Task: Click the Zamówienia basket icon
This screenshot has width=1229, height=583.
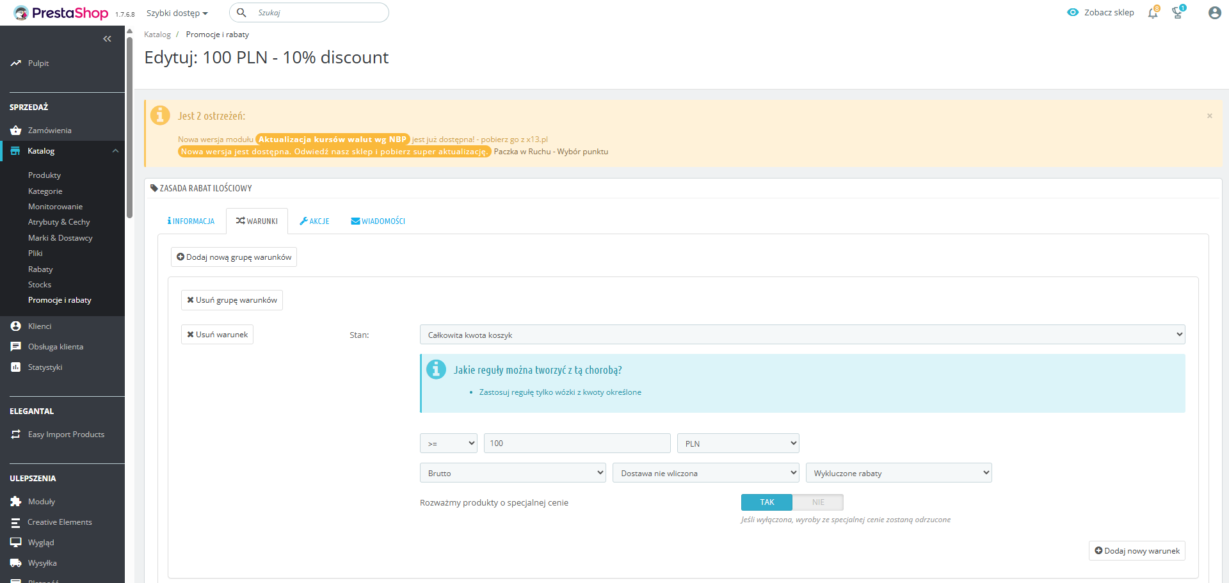Action: (x=16, y=131)
